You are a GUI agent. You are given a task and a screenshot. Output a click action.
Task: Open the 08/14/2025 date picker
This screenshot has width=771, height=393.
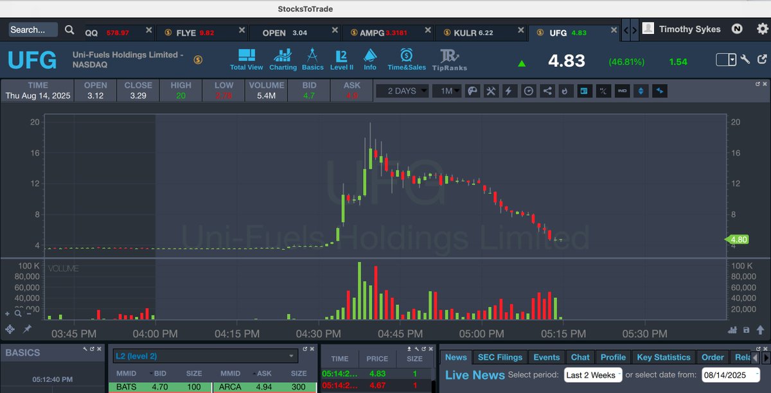[731, 374]
